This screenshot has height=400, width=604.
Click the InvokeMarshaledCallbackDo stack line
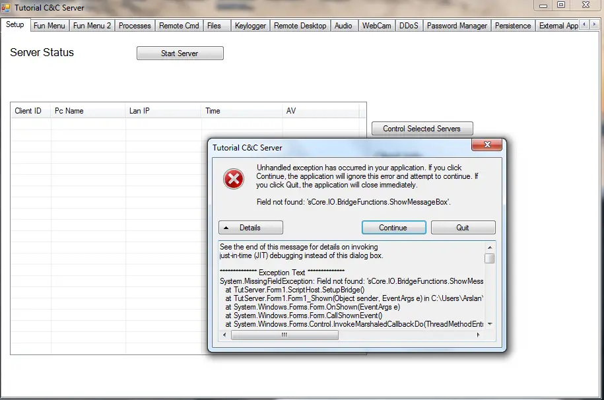point(354,324)
